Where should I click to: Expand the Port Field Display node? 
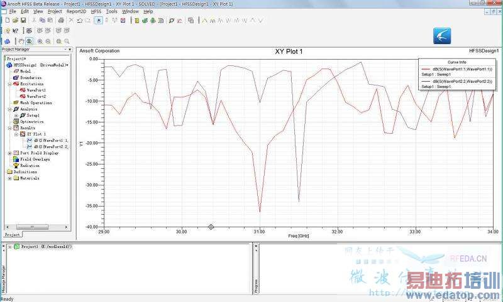(x=9, y=153)
